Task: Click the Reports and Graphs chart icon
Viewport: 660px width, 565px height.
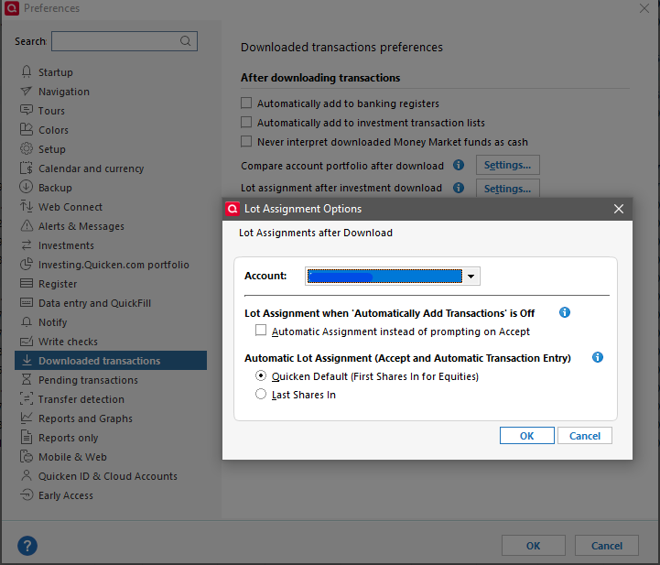Action: [27, 418]
